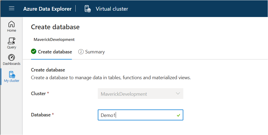Viewport: 268px width, 135px height.
Task: Click the Azure Data Explorer title
Action: (x=47, y=9)
